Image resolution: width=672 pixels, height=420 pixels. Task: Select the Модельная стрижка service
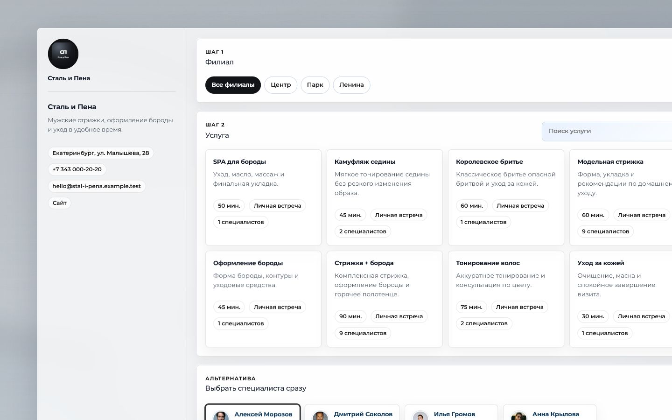click(621, 197)
